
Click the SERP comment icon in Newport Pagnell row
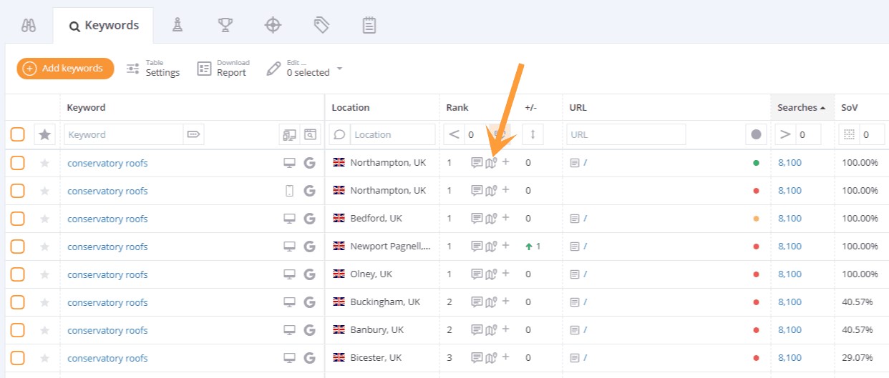tap(477, 247)
